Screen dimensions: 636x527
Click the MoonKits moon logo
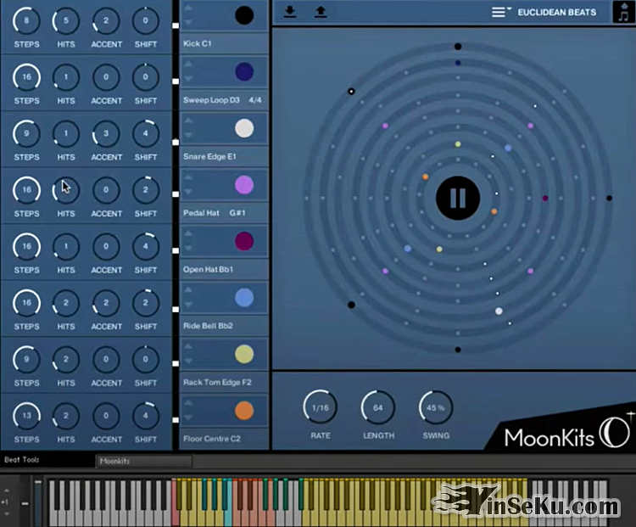click(x=614, y=431)
